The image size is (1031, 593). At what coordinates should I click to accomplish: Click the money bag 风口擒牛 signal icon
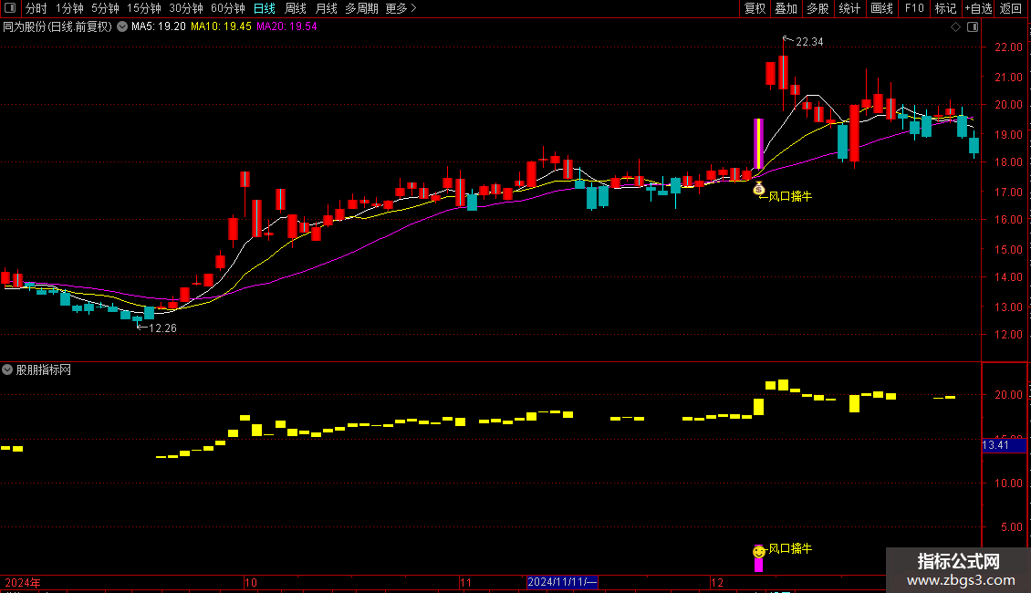click(x=759, y=189)
